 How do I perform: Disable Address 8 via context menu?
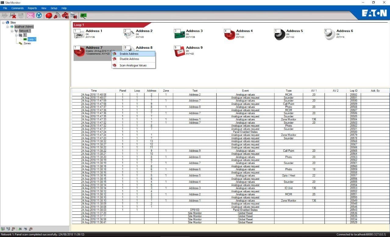click(129, 59)
